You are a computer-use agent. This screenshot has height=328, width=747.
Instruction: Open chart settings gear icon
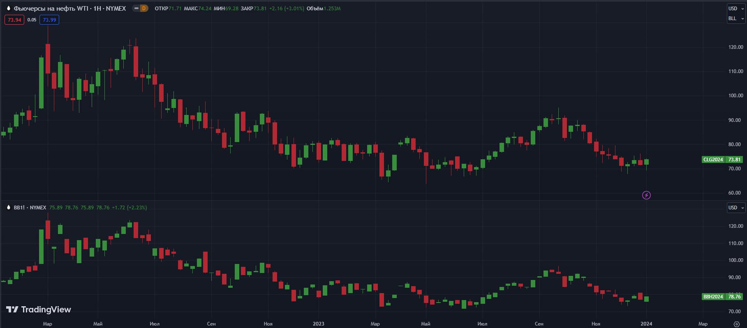[737, 324]
